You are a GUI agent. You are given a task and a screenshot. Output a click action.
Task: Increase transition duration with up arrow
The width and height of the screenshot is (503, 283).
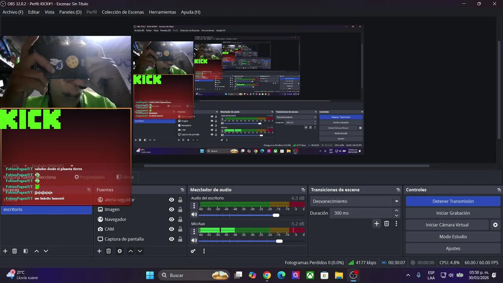(396, 211)
